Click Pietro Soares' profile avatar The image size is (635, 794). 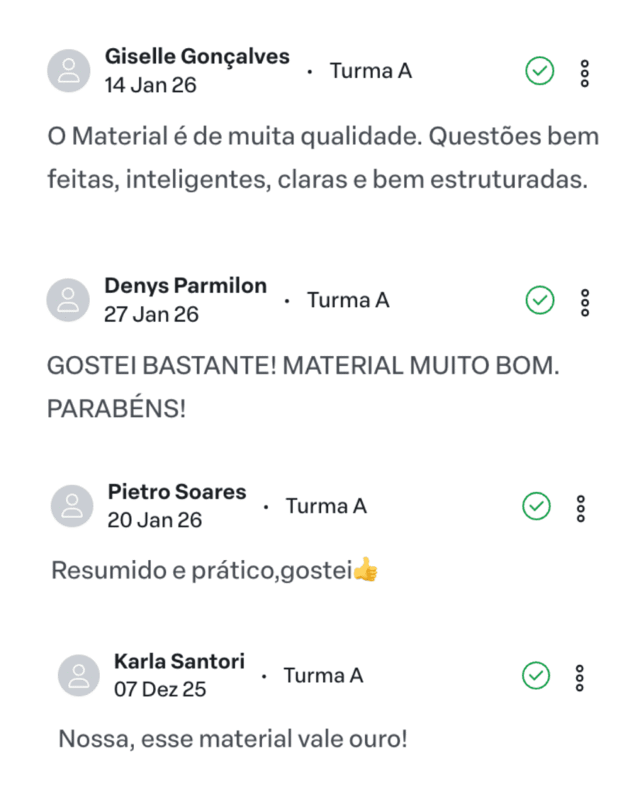click(72, 506)
